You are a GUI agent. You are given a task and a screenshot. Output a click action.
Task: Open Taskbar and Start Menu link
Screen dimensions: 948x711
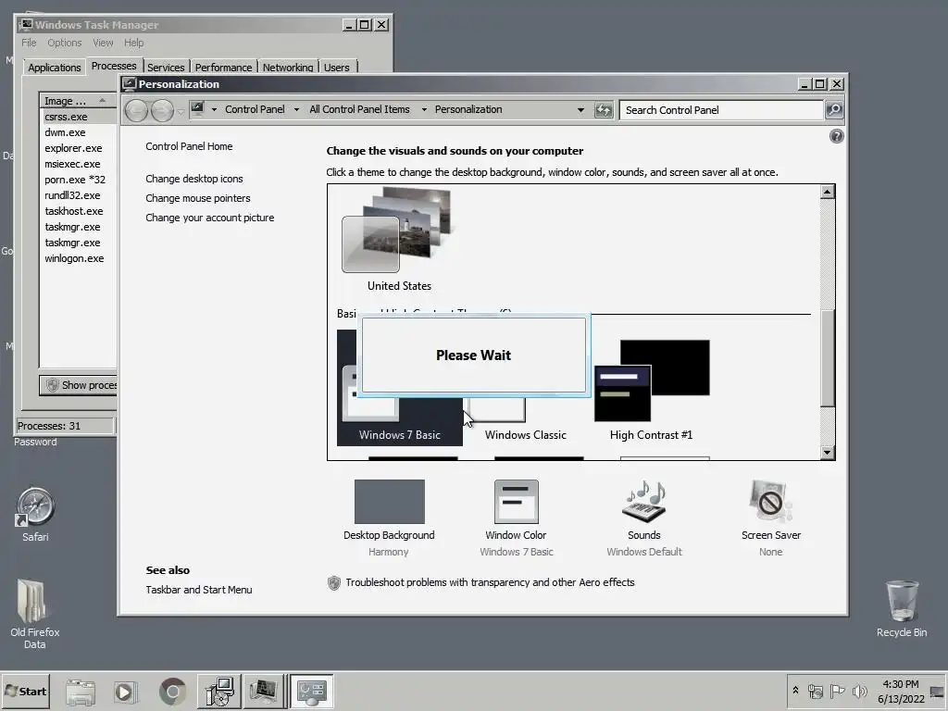click(x=199, y=590)
